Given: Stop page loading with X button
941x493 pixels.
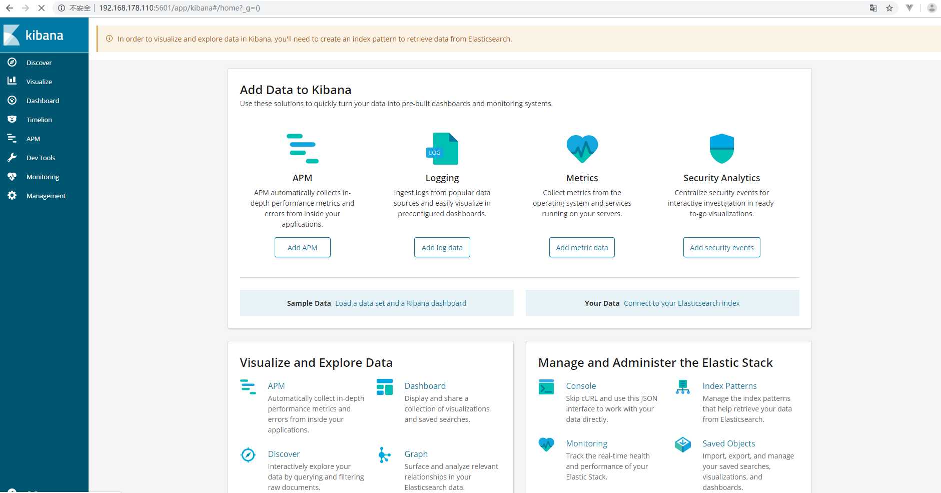Looking at the screenshot, I should (42, 8).
